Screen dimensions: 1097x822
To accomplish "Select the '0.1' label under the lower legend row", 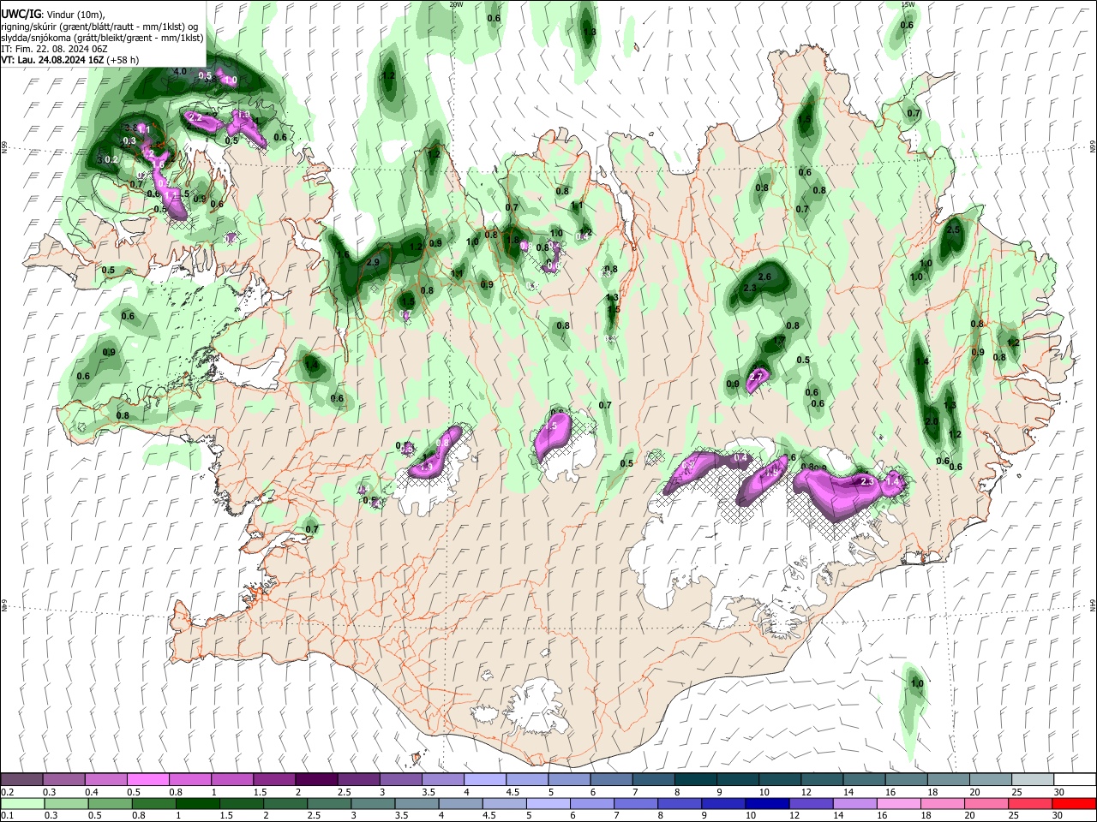I will (7, 814).
